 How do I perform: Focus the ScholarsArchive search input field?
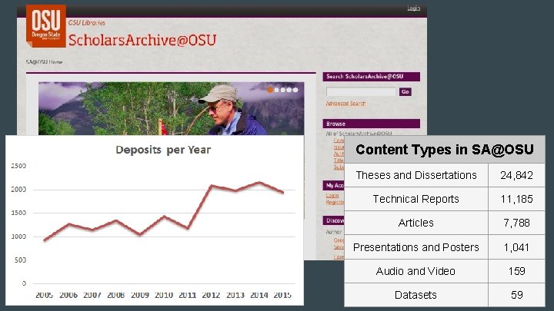pyautogui.click(x=361, y=92)
